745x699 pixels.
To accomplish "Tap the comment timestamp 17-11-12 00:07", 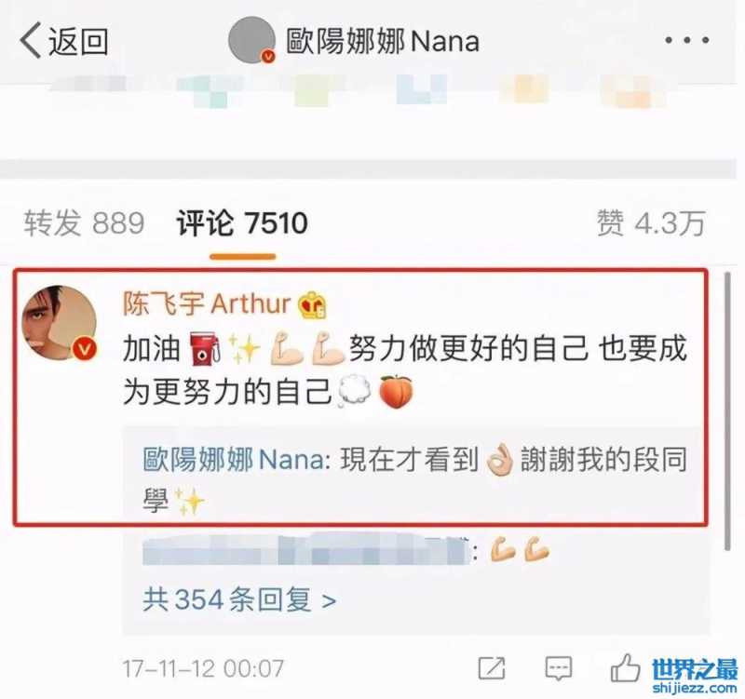I will [203, 668].
